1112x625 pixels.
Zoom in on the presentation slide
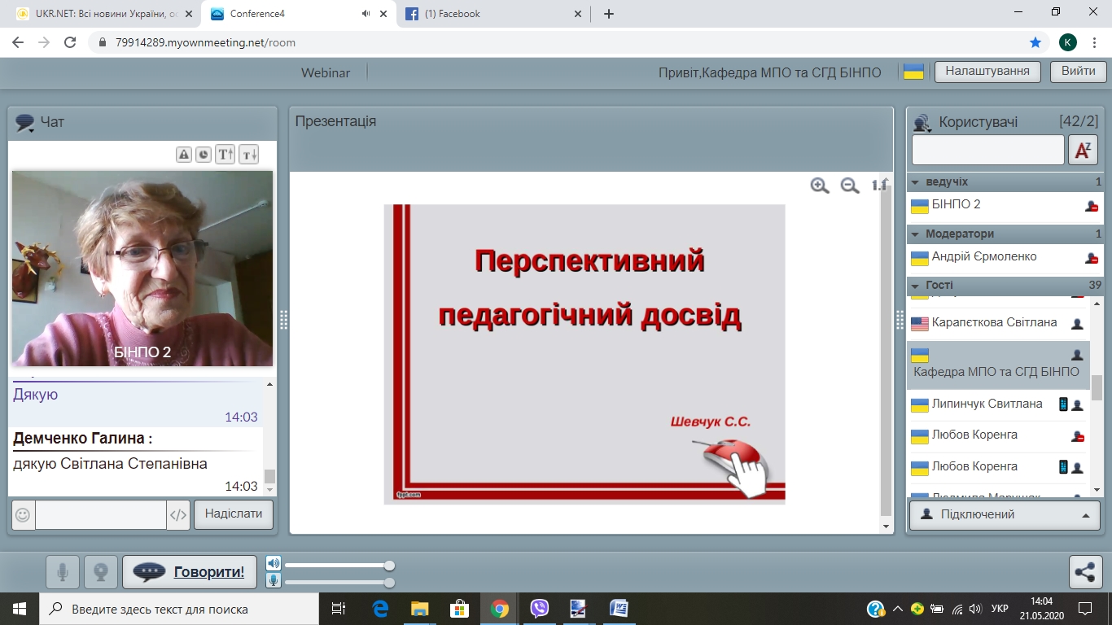coord(820,186)
